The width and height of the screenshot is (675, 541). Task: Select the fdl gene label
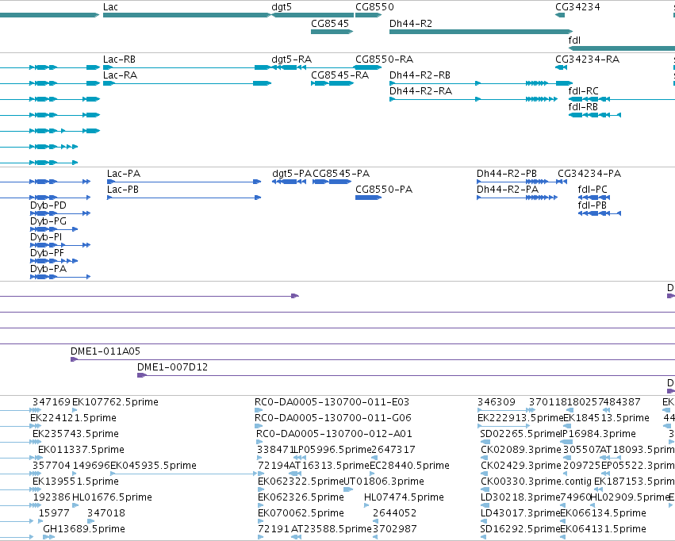(x=574, y=40)
